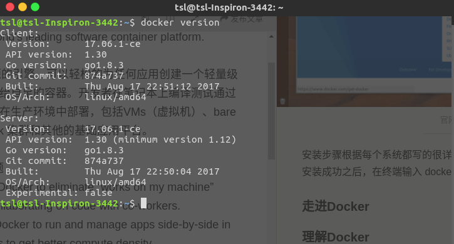Click the background page vertical scrollbar thumb

coord(271,111)
